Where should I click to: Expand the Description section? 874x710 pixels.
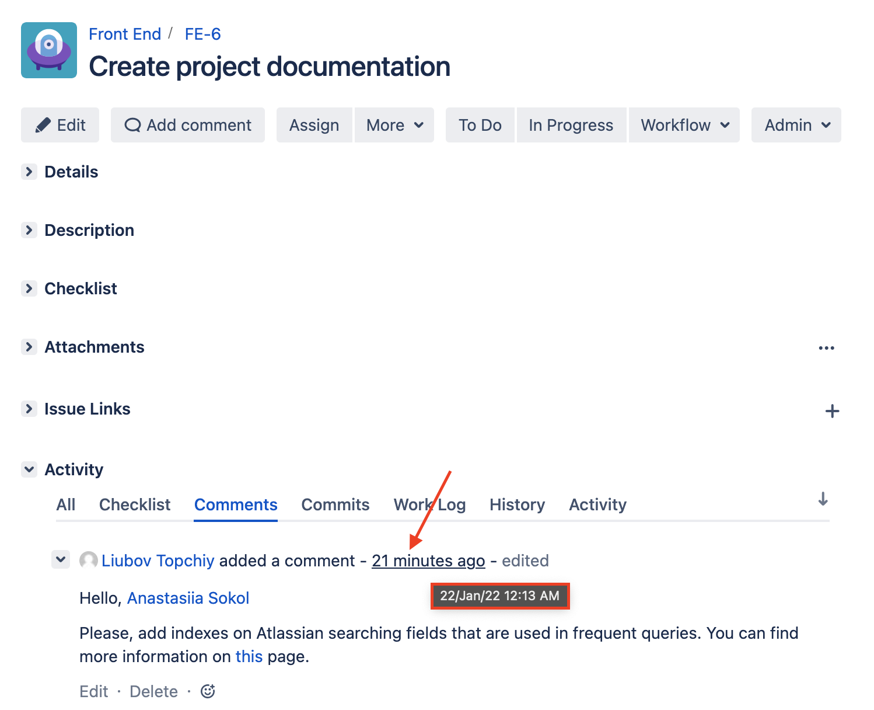coord(29,230)
